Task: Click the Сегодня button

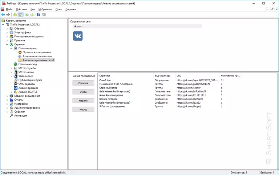Action: coord(83,83)
